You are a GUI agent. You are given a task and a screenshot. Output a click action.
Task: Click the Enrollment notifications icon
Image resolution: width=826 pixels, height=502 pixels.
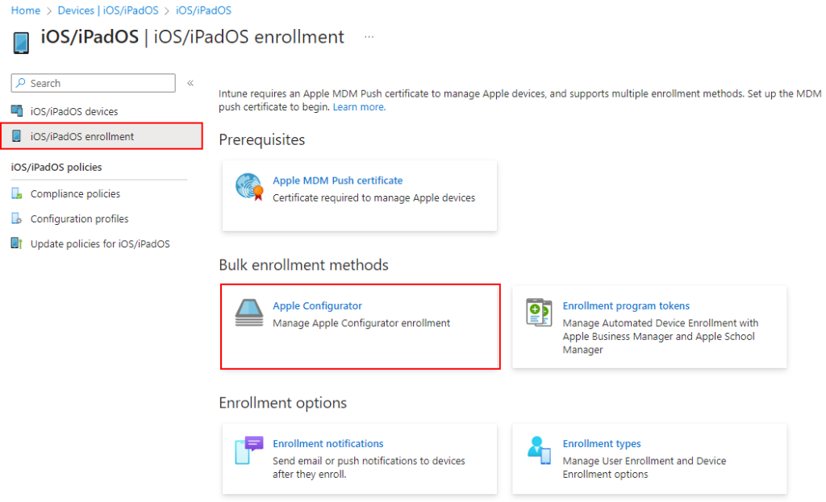click(x=249, y=450)
